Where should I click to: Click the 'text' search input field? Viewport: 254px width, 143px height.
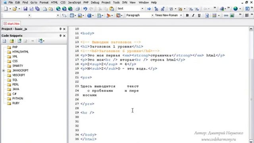129,9
